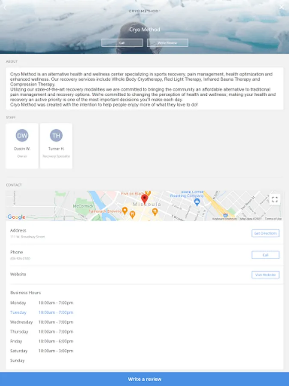Click Get Directions button
Screen dimensions: 289x386
pyautogui.click(x=265, y=233)
